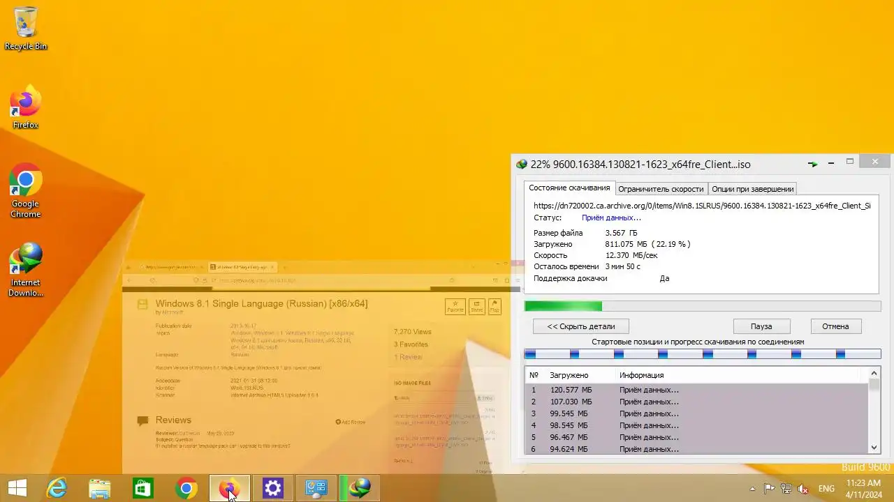Click the speed value 12.370 МБ/сек
This screenshot has height=502, width=894.
tap(631, 255)
